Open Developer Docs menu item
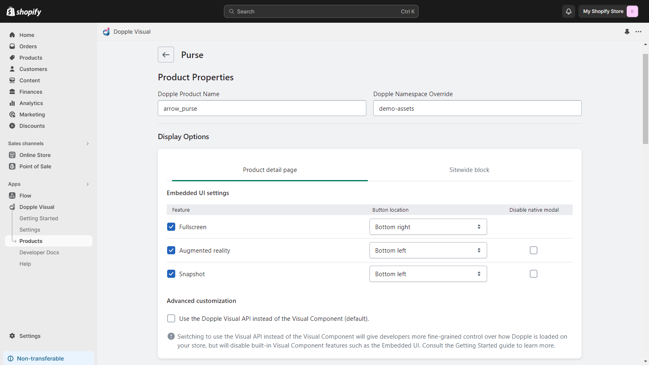 39,252
